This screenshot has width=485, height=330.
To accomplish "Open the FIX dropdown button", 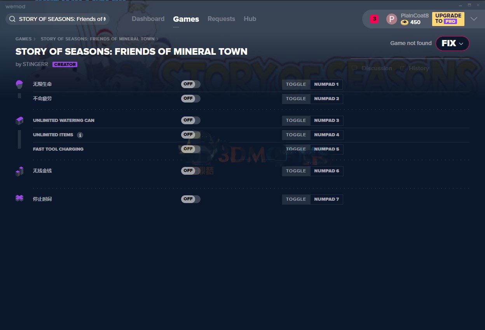I will (452, 43).
